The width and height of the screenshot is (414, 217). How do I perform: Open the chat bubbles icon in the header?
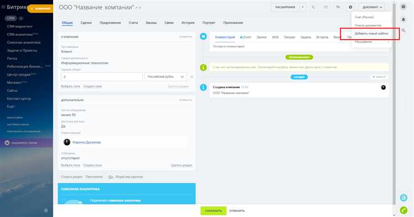[x=338, y=7]
